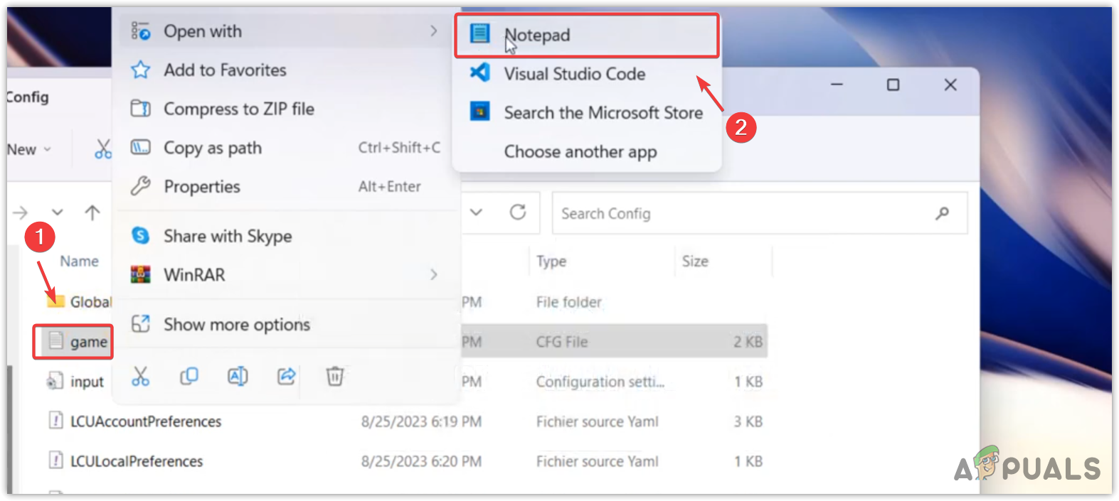
Task: Open recent locations chevron
Action: point(58,212)
